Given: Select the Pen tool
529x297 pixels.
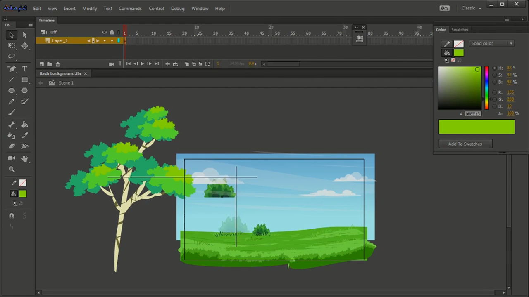Looking at the screenshot, I should 12,69.
